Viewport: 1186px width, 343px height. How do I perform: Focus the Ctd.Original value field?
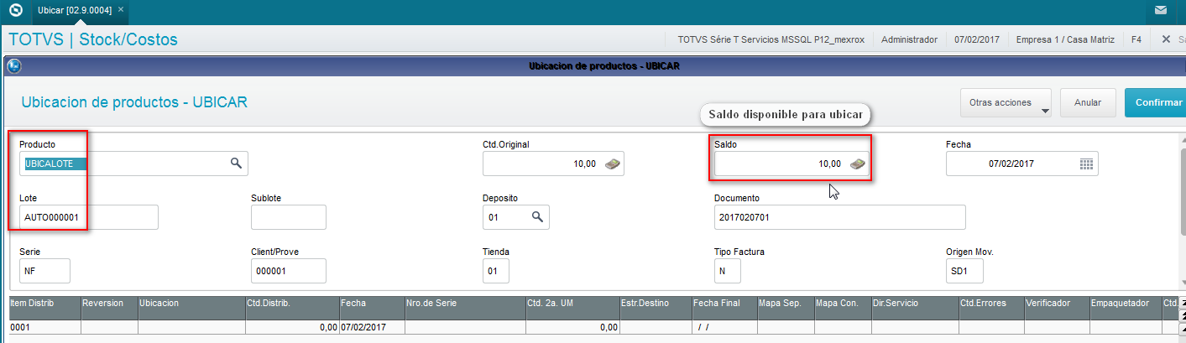[x=553, y=164]
